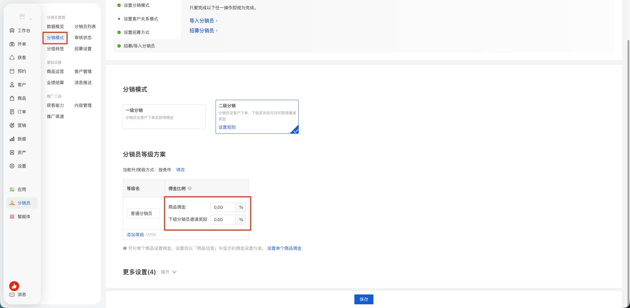Click the 保存 button

pos(364,299)
